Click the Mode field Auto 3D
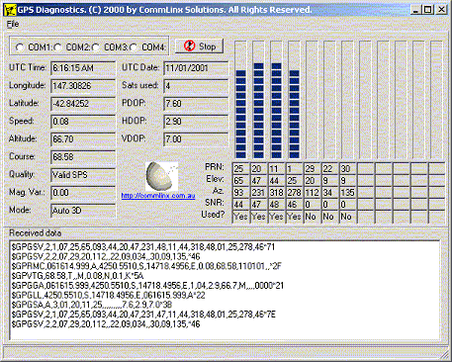 click(83, 211)
